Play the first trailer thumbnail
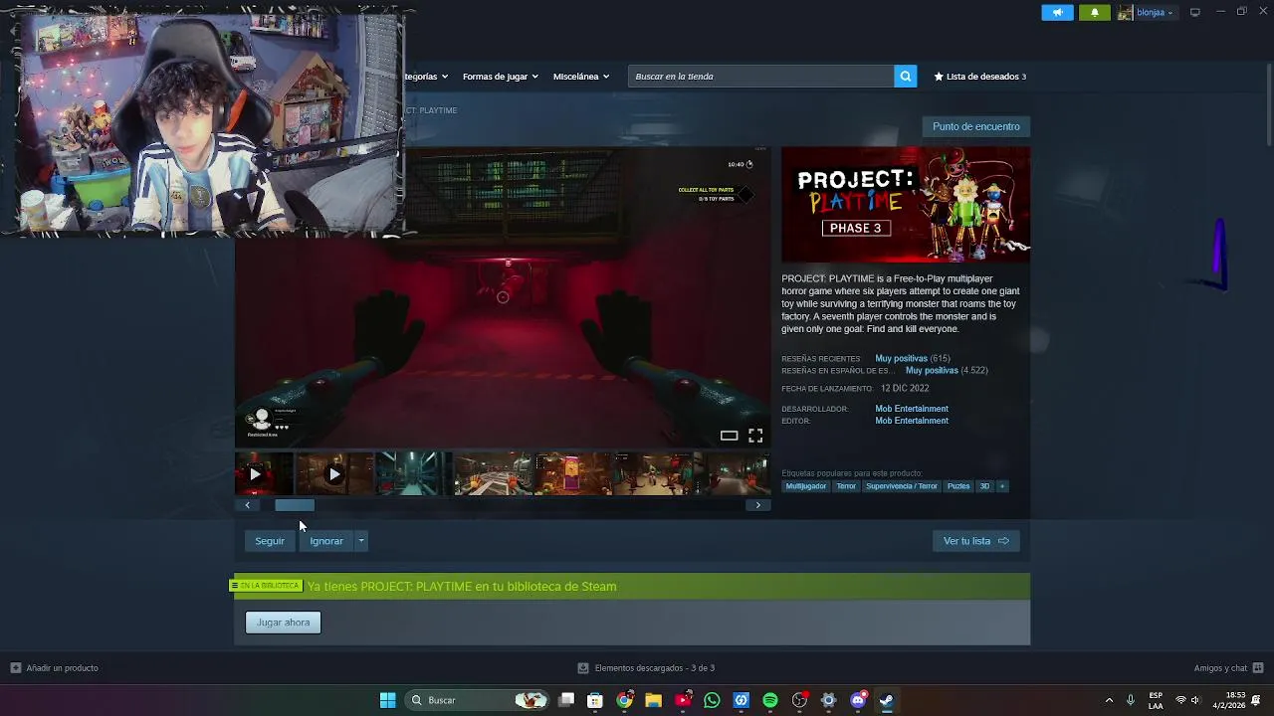 pos(264,474)
